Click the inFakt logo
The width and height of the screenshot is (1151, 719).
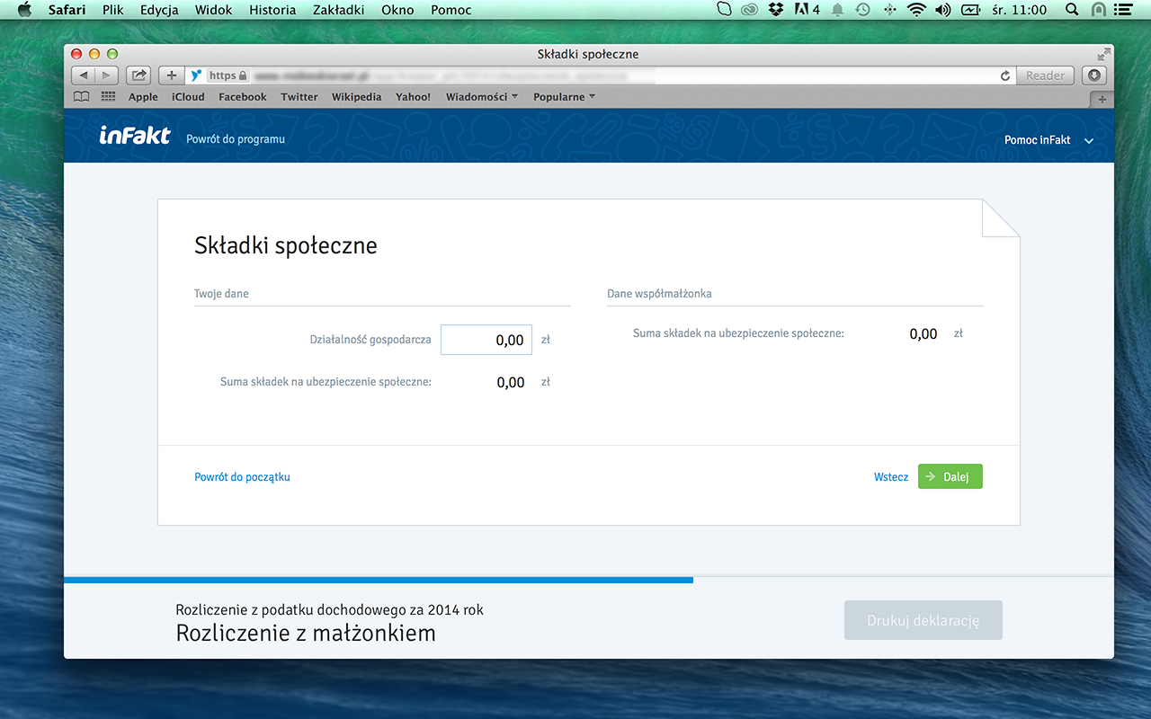coord(135,136)
